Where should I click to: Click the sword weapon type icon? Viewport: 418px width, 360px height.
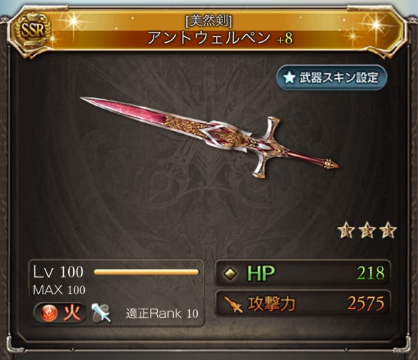(101, 313)
